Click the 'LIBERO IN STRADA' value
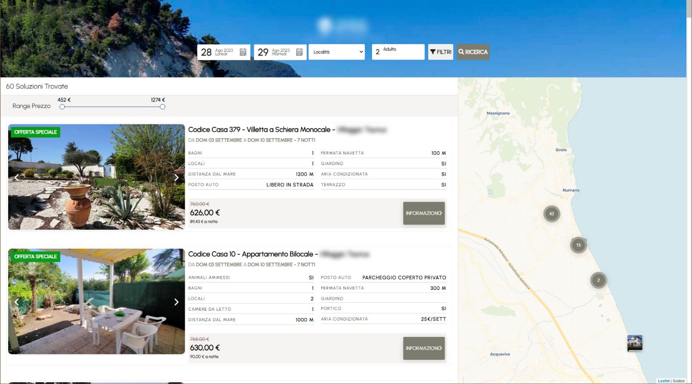This screenshot has height=384, width=692. point(290,185)
